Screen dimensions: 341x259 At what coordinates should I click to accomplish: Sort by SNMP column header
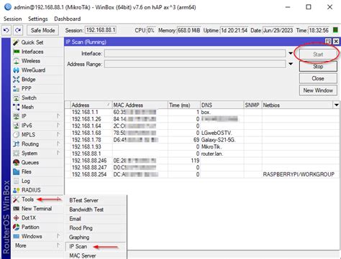[x=253, y=105]
